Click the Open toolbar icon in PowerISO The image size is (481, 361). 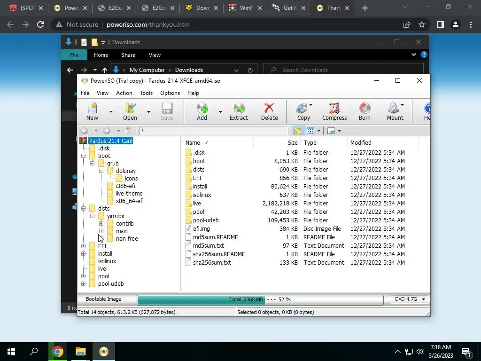[x=130, y=112]
